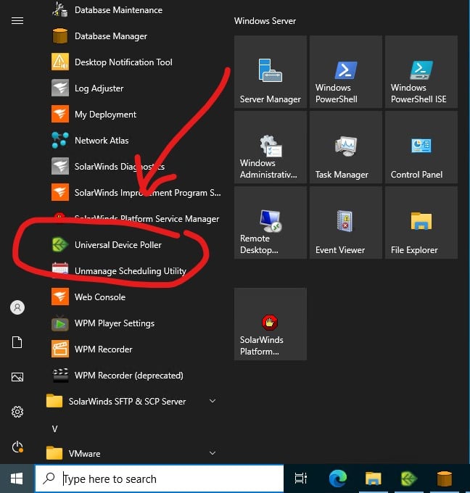This screenshot has width=470, height=493.
Task: Click the Power button in Start sidebar
Action: [x=17, y=447]
